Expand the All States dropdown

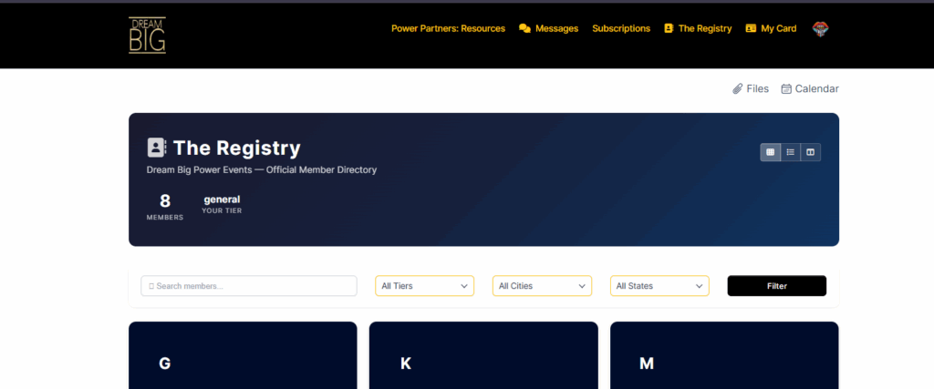(x=659, y=286)
